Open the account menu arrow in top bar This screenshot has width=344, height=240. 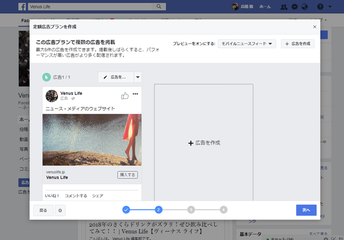pos(329,7)
